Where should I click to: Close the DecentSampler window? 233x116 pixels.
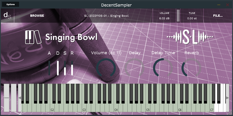(x=228, y=5)
